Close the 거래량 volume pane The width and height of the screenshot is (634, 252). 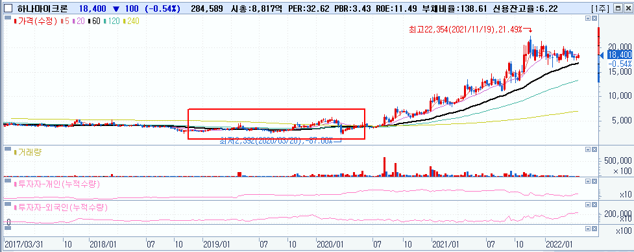tap(594, 149)
